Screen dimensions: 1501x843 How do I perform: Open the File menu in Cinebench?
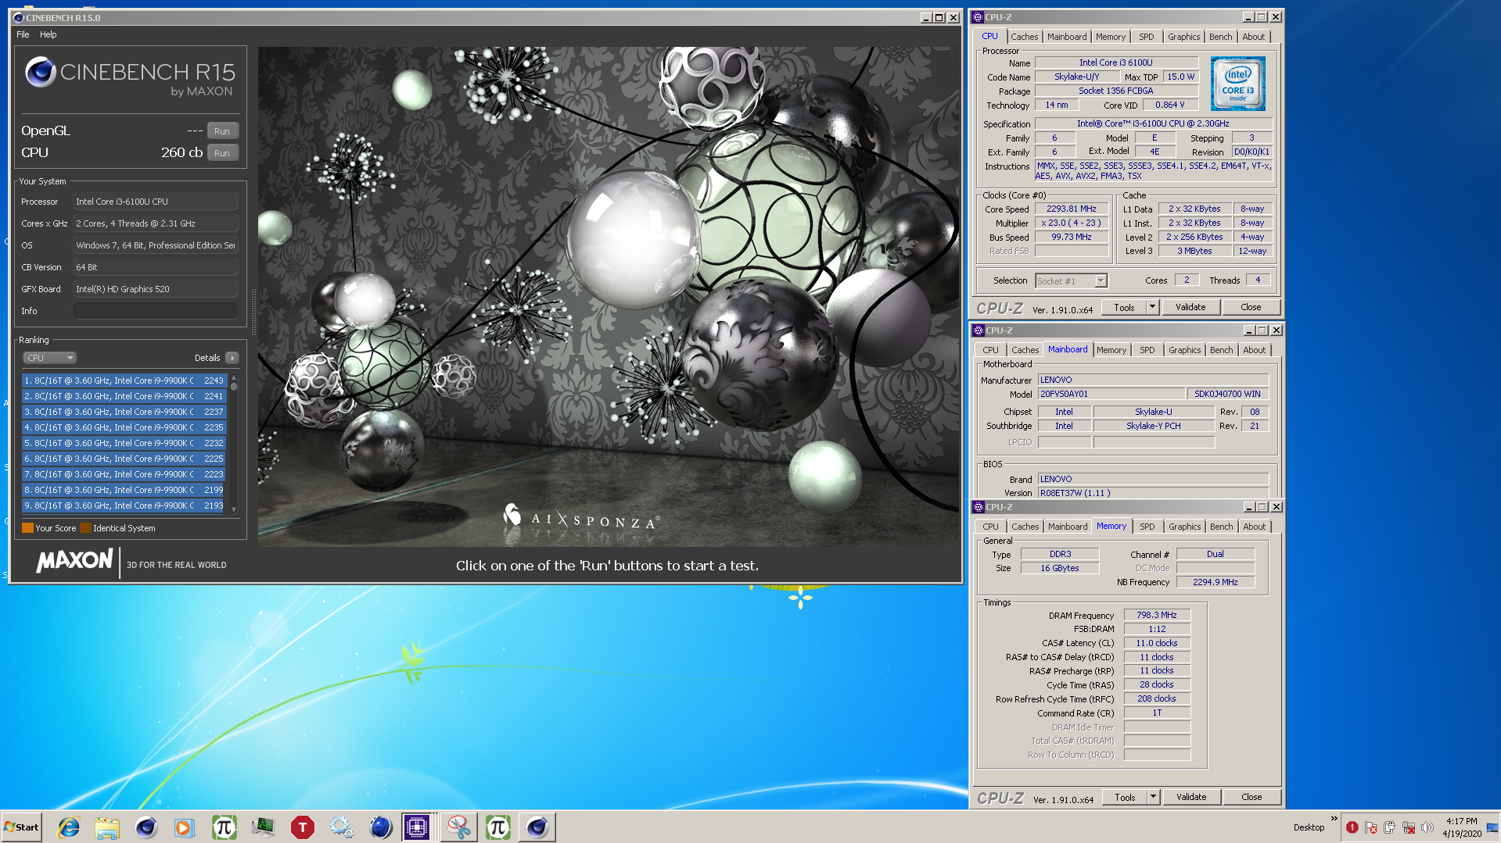(x=23, y=34)
